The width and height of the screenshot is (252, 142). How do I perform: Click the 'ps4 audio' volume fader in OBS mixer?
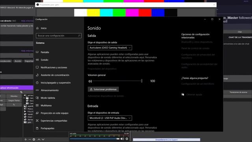118,139
